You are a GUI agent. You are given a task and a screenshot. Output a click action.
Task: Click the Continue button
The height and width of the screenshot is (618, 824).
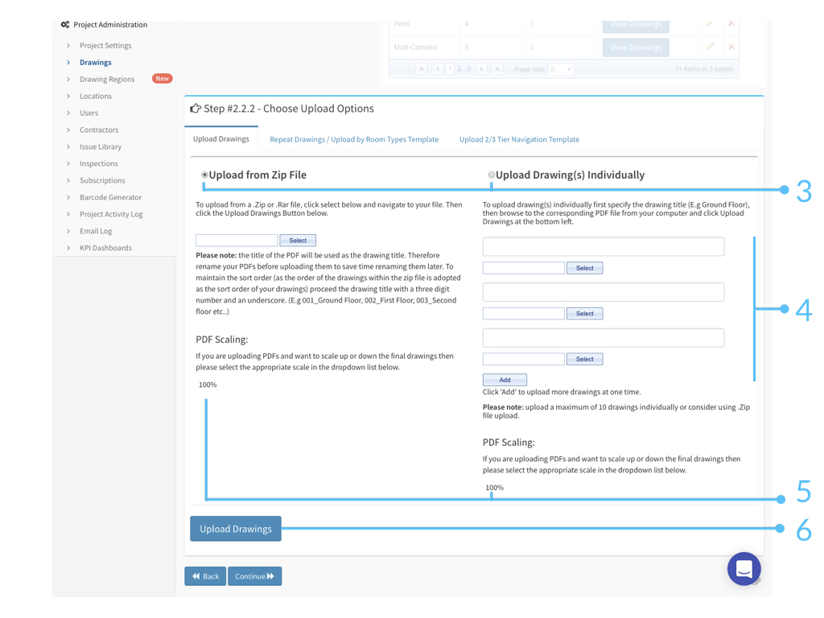(254, 576)
